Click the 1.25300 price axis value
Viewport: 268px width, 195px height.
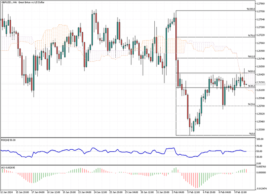click(260, 130)
